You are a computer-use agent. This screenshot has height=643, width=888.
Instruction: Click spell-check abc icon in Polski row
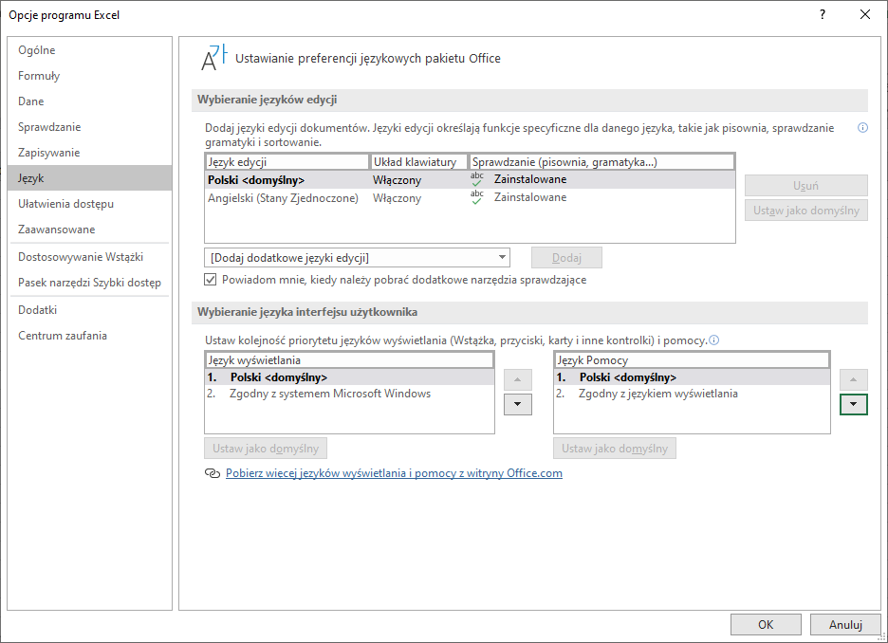477,179
